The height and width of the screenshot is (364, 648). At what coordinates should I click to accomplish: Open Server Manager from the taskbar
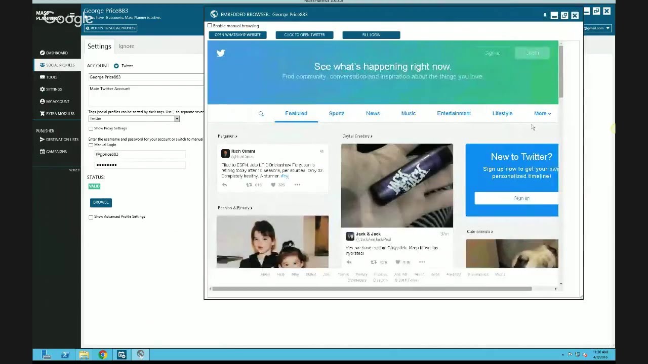tap(47, 355)
